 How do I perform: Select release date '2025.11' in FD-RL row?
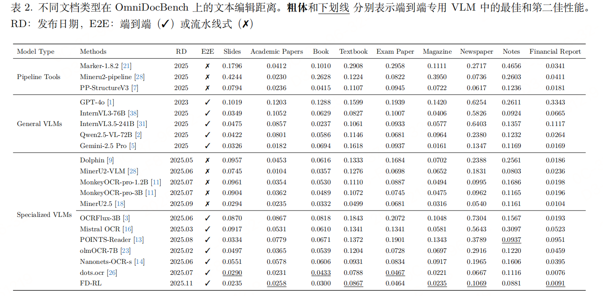(181, 284)
